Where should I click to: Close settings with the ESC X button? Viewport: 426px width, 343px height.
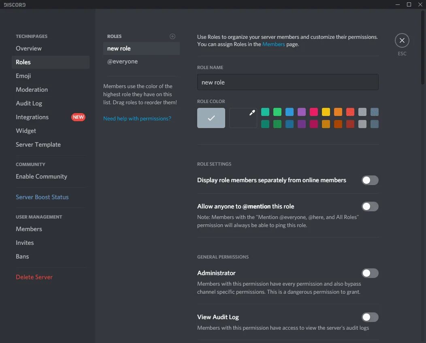402,41
